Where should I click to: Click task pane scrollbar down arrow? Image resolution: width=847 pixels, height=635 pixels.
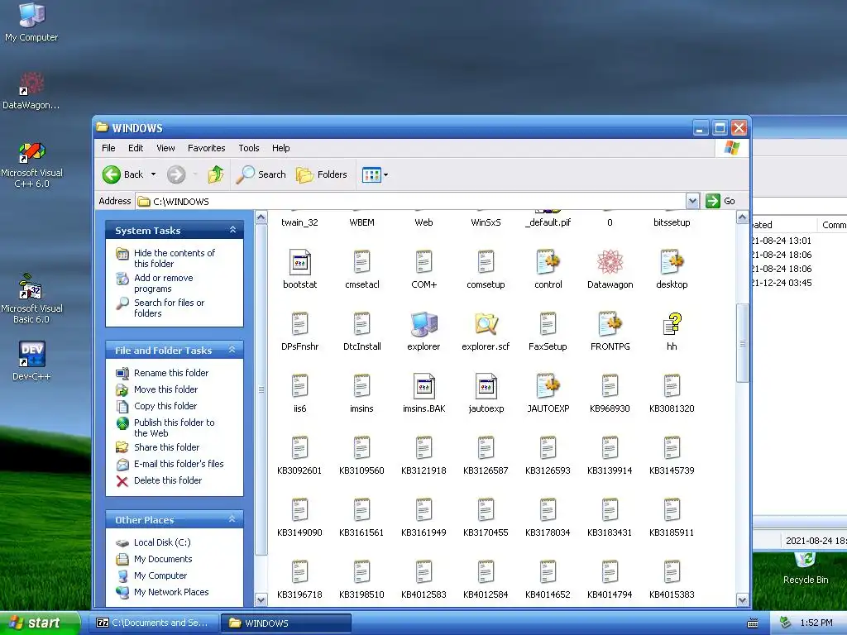click(261, 600)
